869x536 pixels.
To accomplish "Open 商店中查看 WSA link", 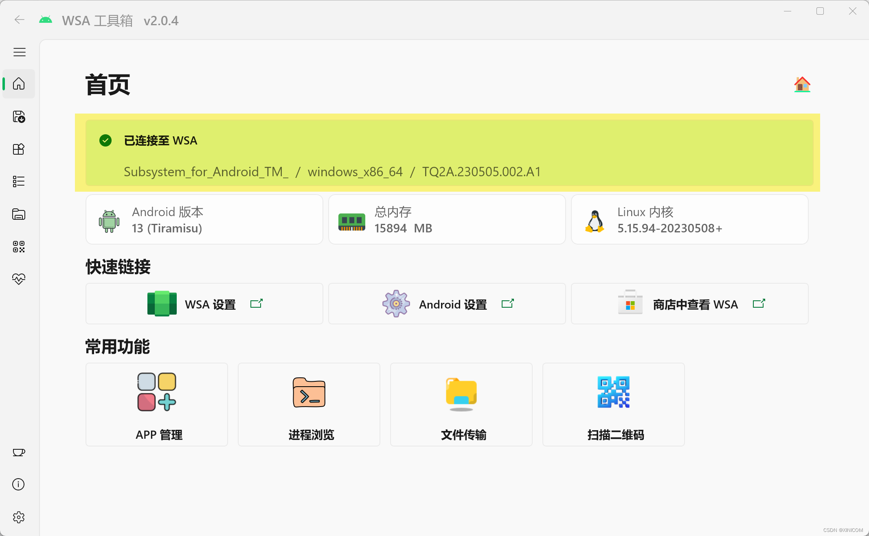I will click(x=690, y=304).
